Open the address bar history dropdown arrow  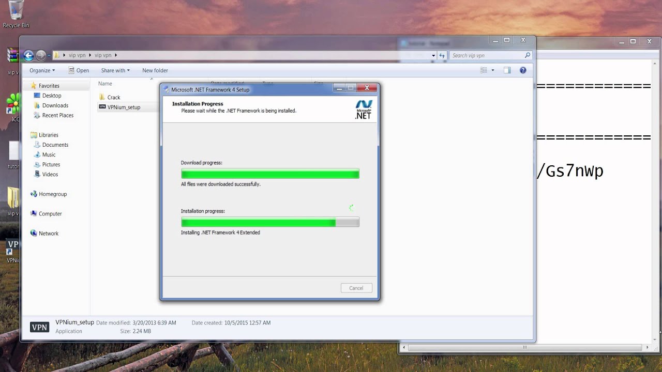click(x=433, y=55)
